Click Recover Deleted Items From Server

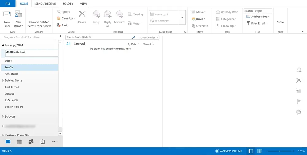[x=39, y=24]
